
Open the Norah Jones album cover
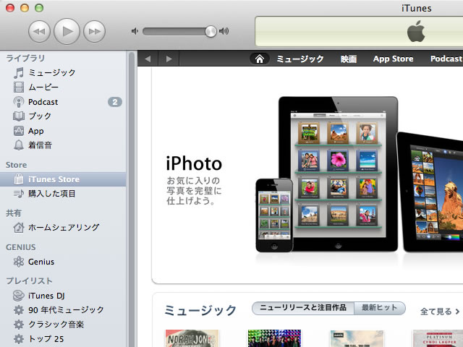192,338
